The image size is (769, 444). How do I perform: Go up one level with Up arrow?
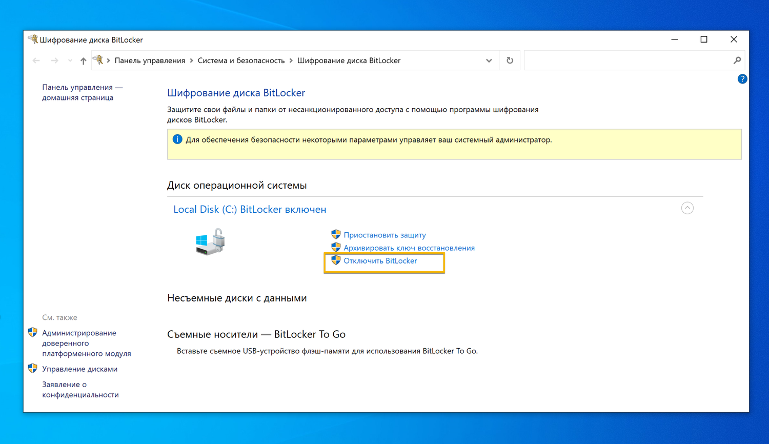click(x=83, y=60)
